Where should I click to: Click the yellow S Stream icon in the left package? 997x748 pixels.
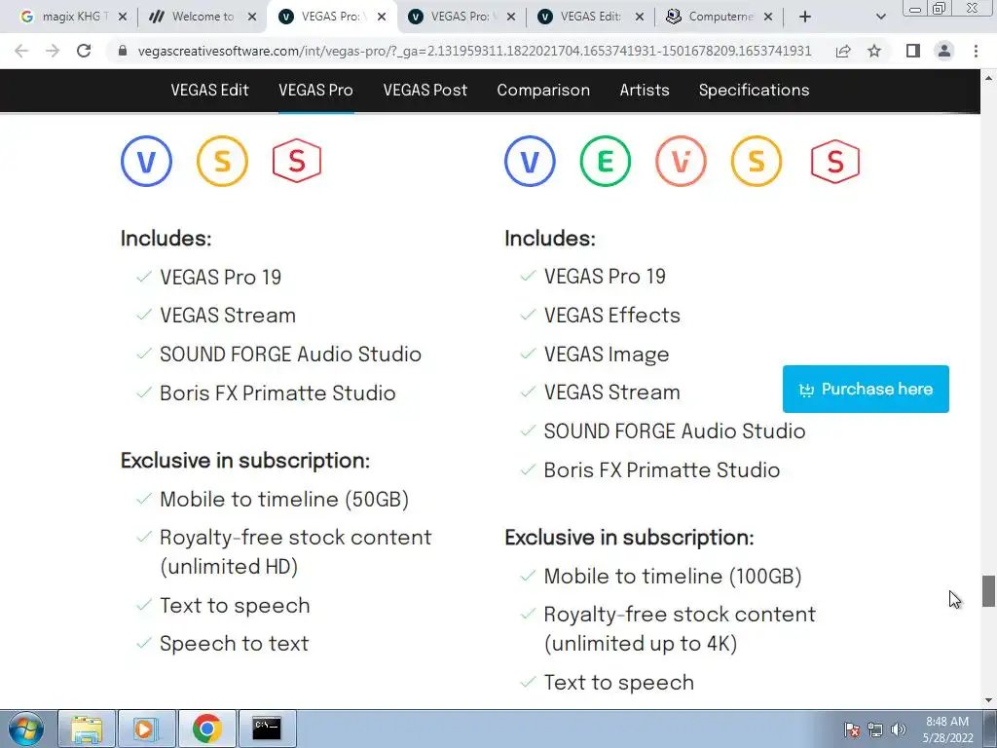tap(222, 161)
